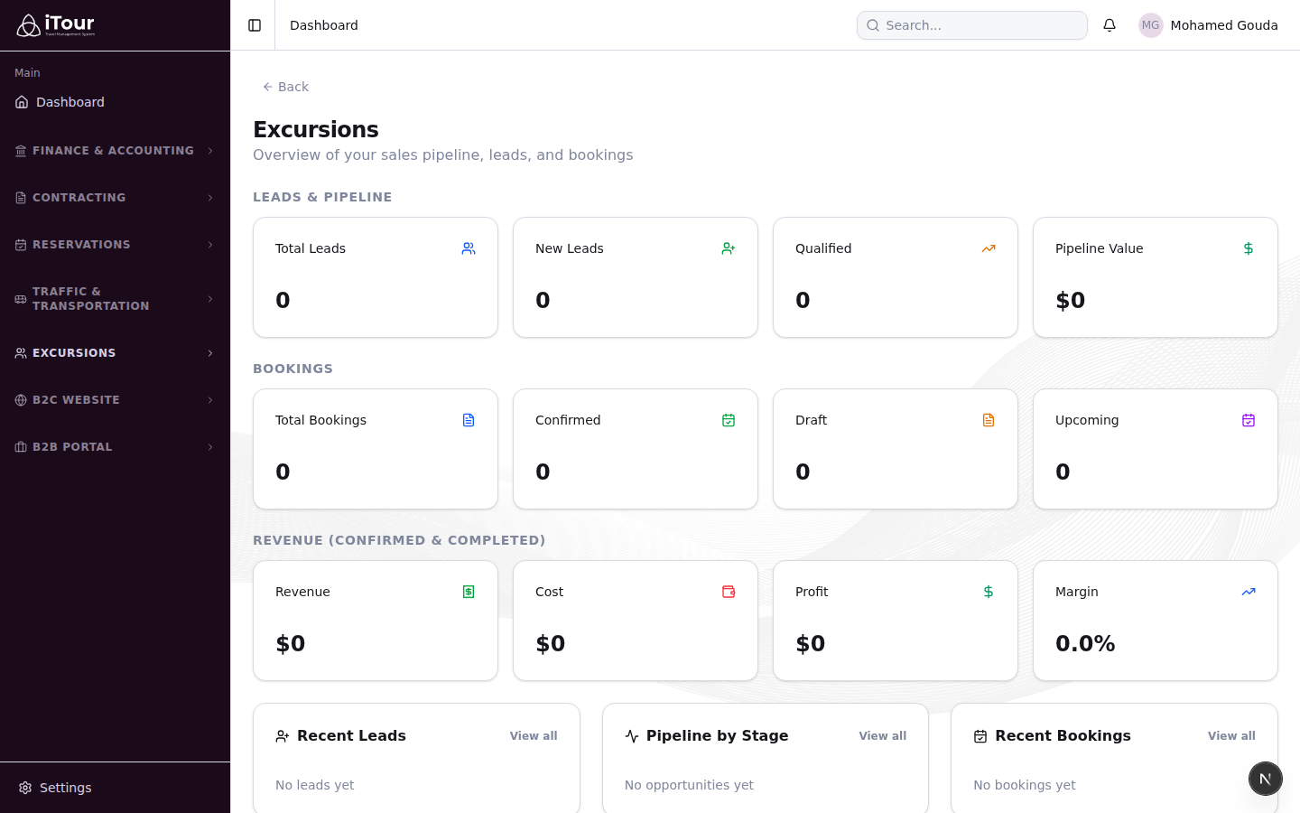Select the B2B Portal menu label

(72, 447)
